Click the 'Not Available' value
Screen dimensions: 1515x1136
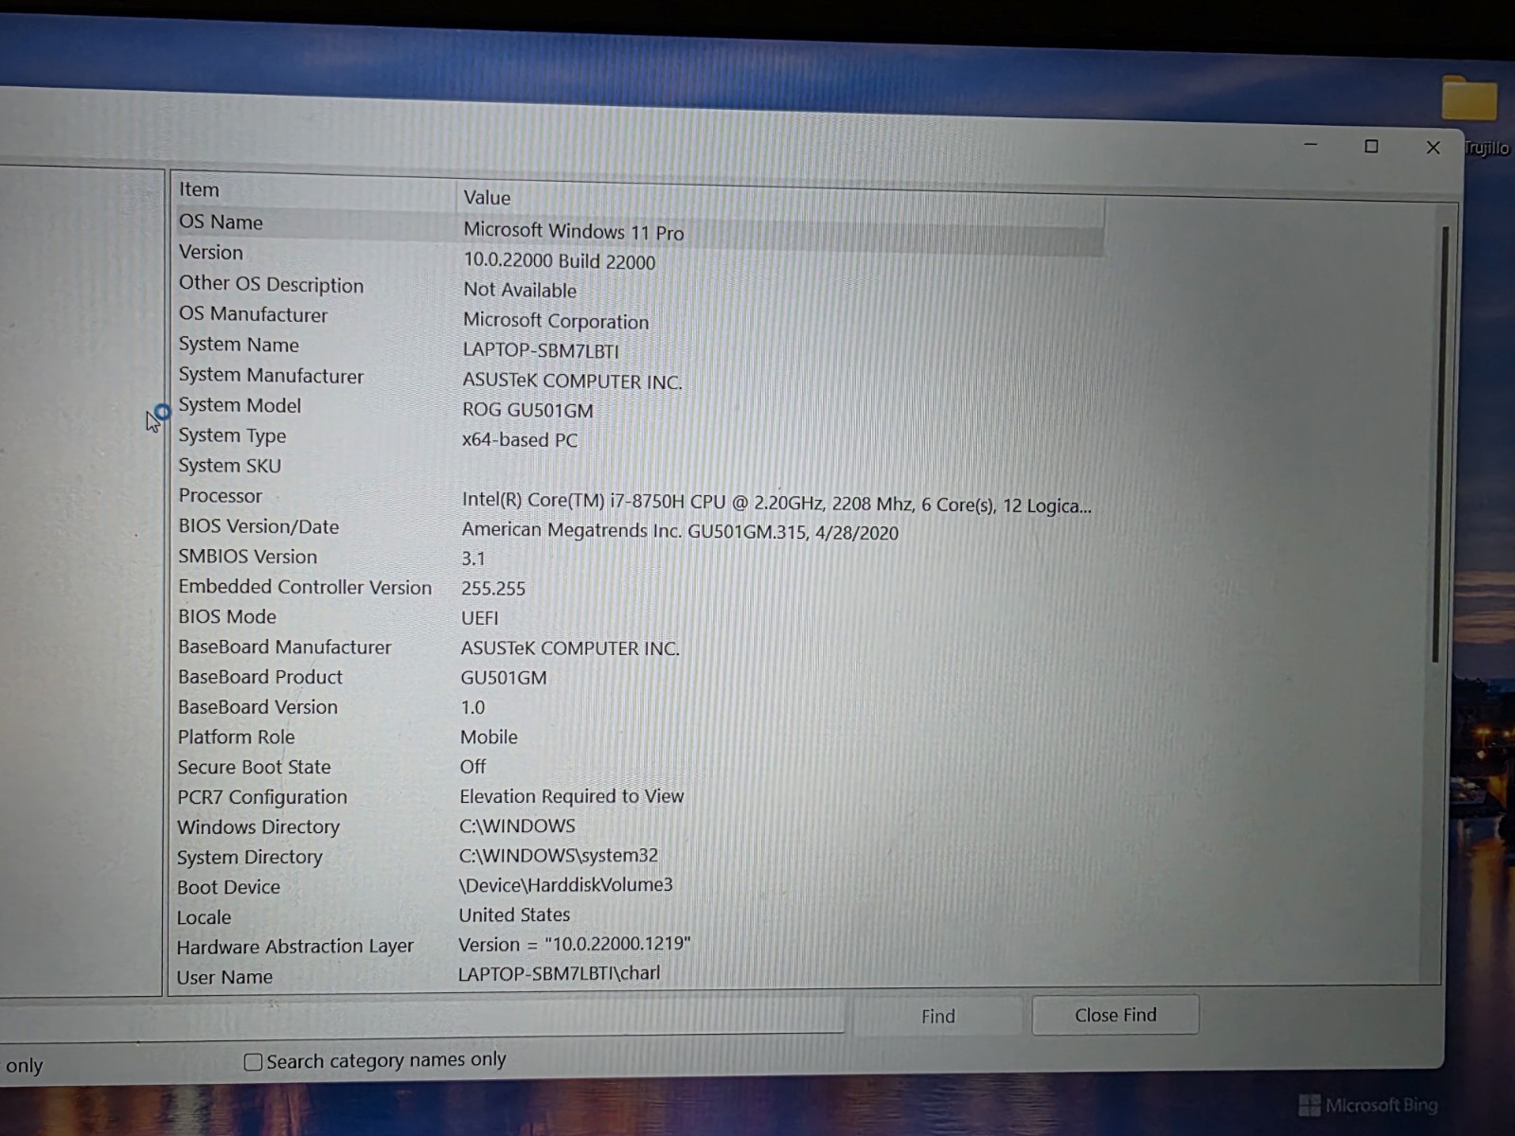point(520,291)
